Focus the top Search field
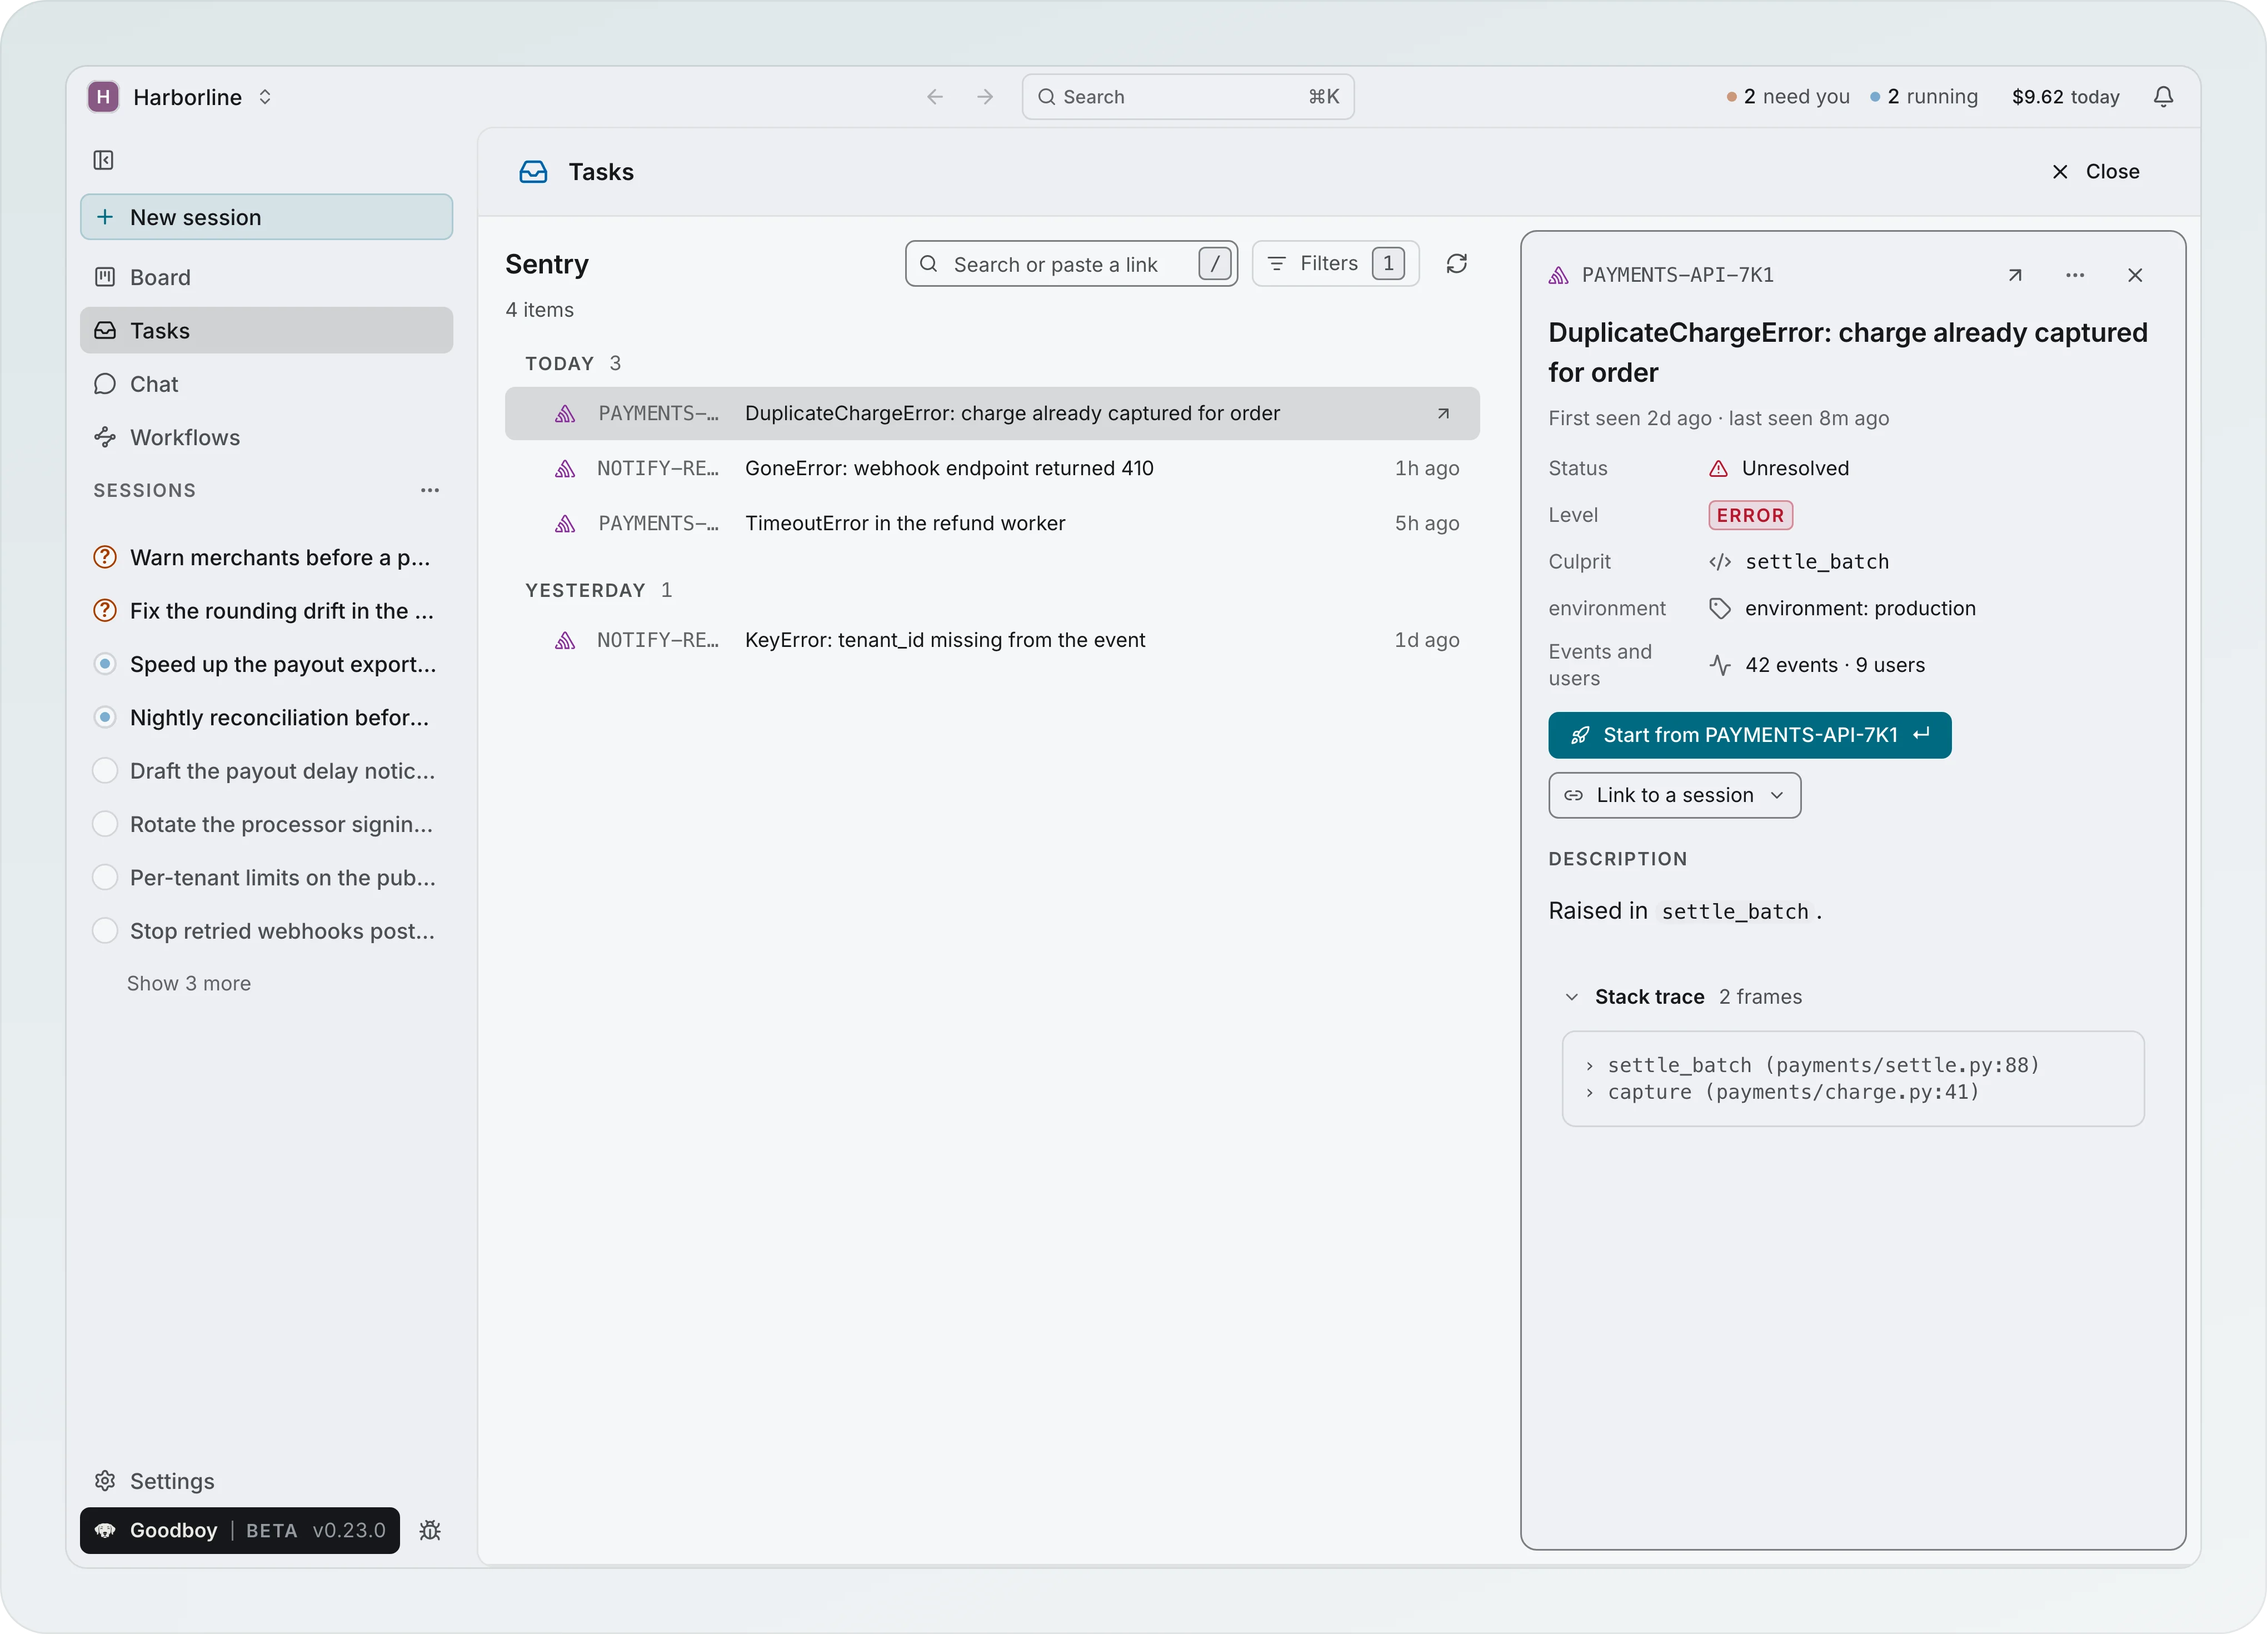This screenshot has width=2267, height=1634. coord(1187,97)
